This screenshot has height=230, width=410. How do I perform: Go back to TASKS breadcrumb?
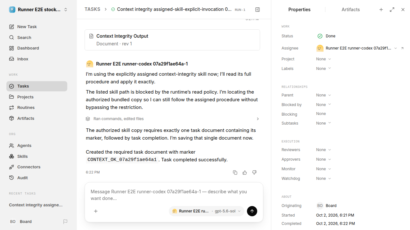[92, 9]
